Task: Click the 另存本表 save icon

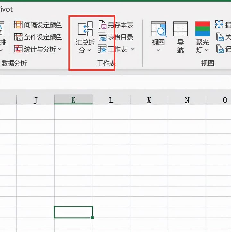Action: [x=102, y=25]
